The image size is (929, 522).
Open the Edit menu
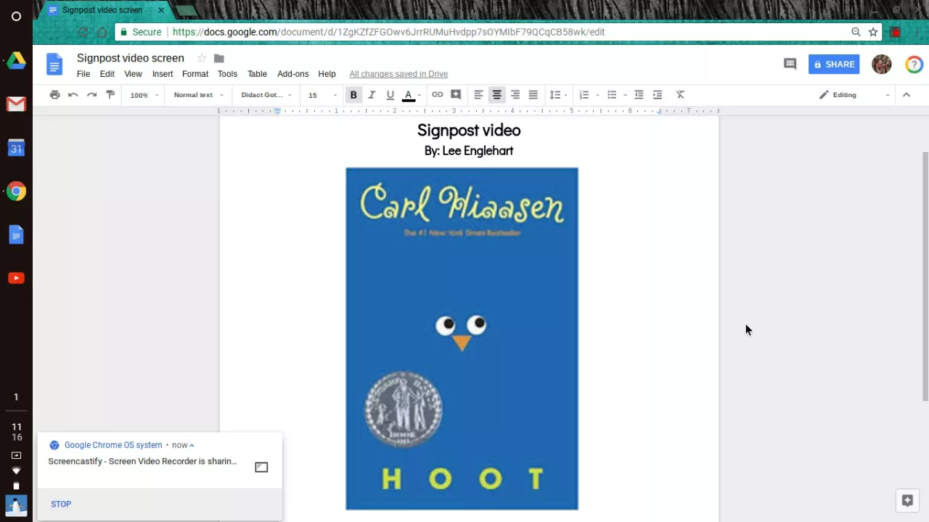click(x=107, y=74)
